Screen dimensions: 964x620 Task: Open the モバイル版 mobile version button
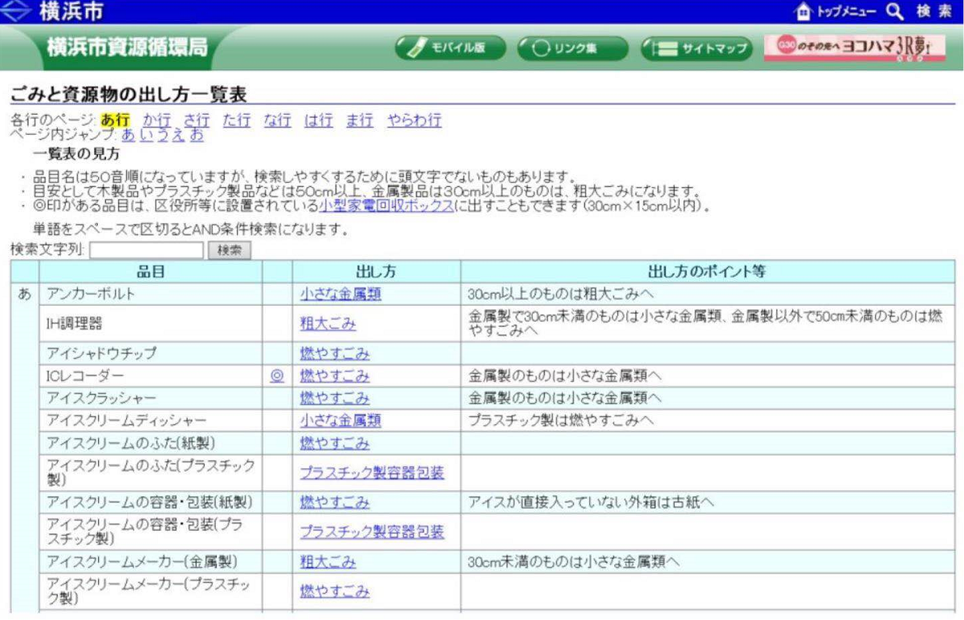[x=450, y=48]
